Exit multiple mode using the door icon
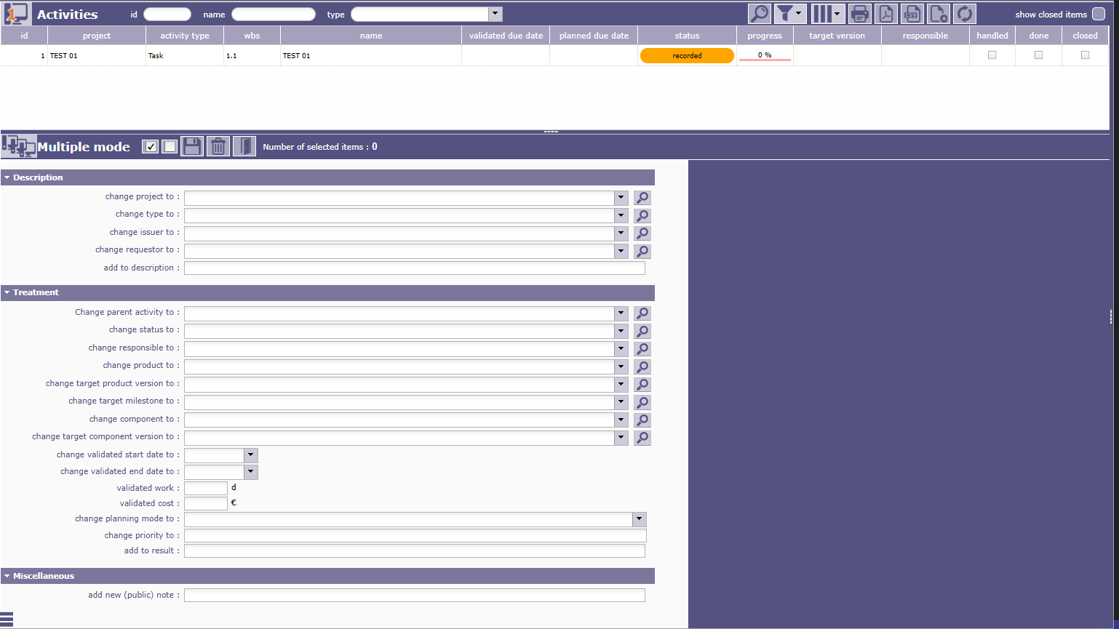 coord(244,147)
